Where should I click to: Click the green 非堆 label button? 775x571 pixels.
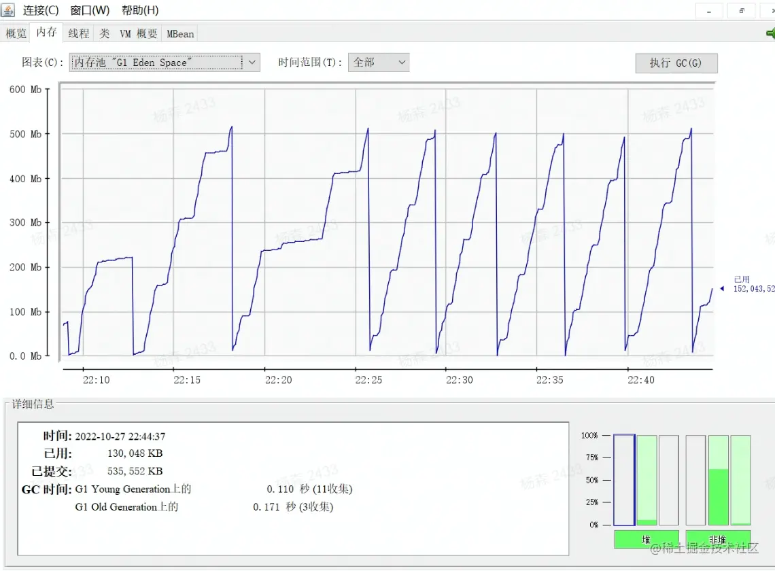click(718, 539)
